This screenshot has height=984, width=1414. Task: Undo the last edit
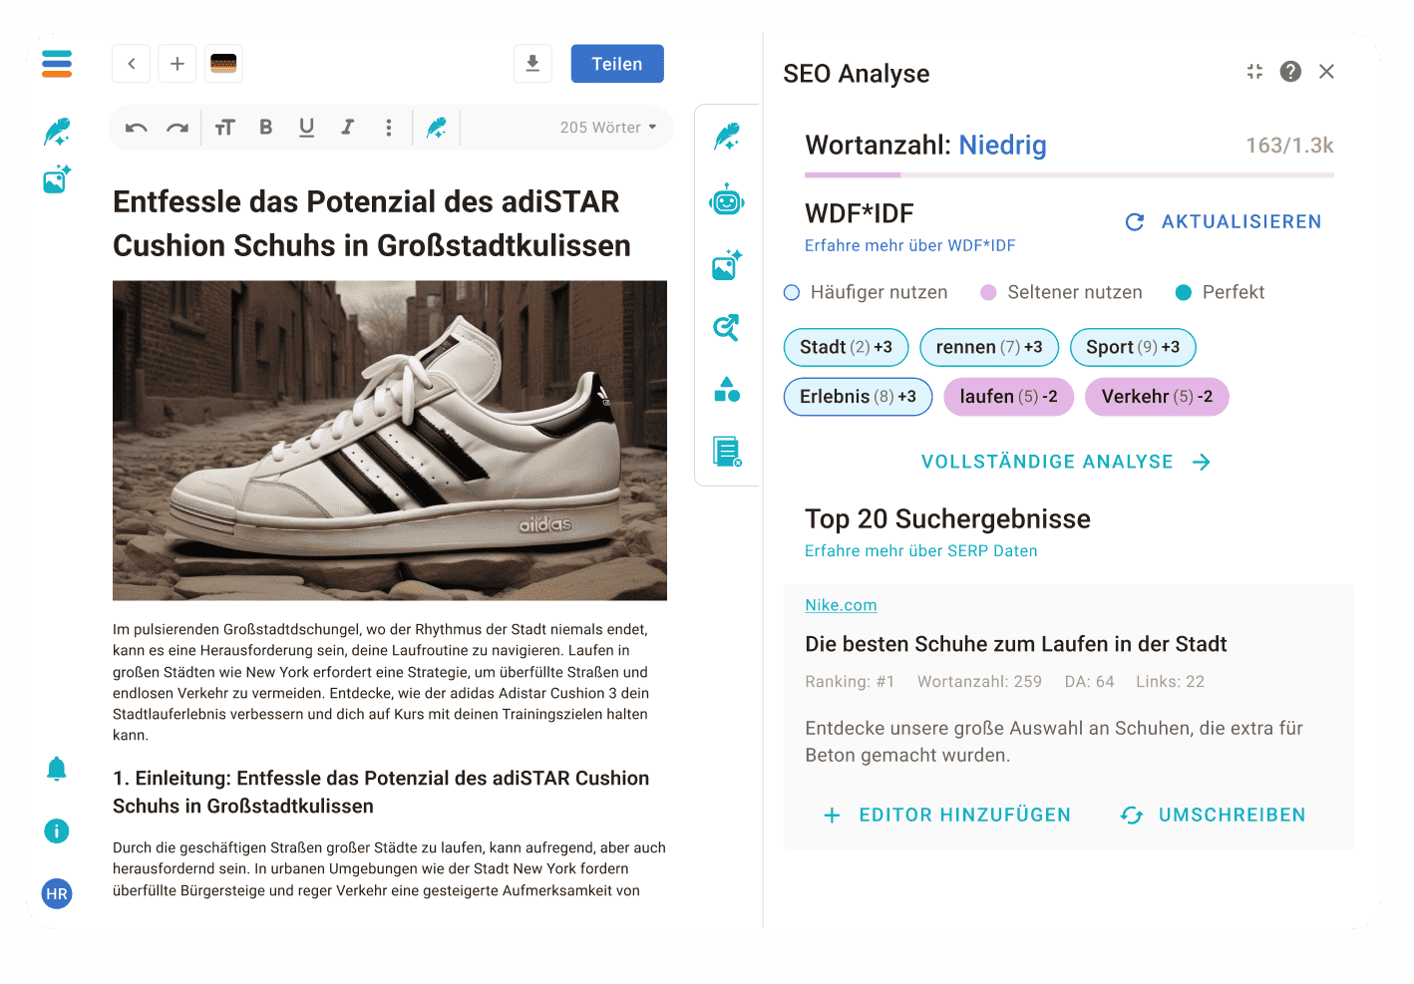[137, 128]
